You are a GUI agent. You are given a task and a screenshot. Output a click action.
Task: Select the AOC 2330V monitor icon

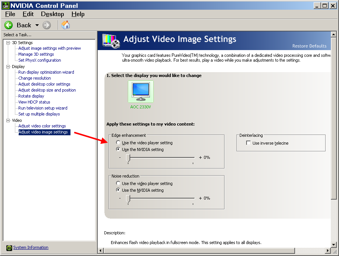pyautogui.click(x=141, y=92)
